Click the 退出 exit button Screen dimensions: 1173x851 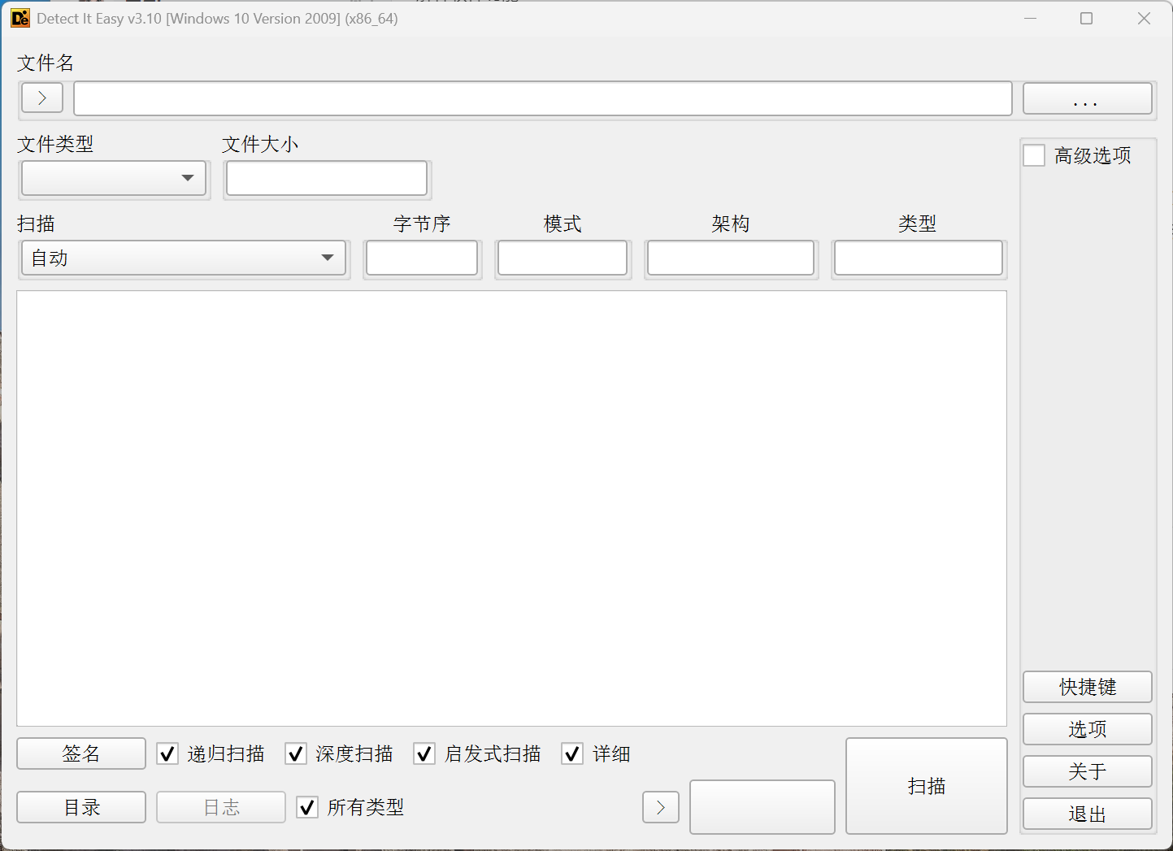[1088, 814]
